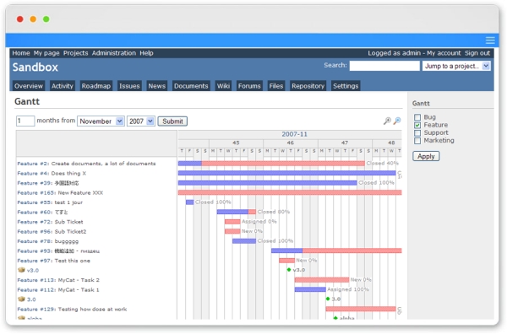Click the Submit button
Viewport: 507px width, 334px height.
[172, 121]
